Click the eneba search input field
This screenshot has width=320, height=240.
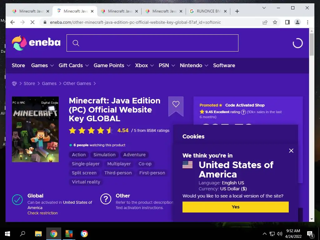click(152, 43)
